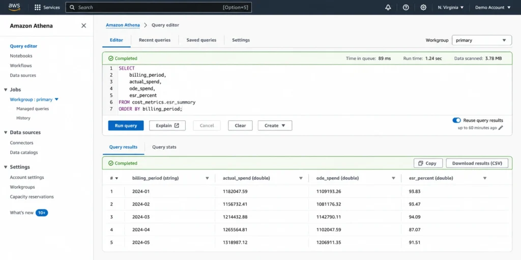Open the N. Virginia region dropdown
Screen dimensions: 521x260
[x=451, y=7]
